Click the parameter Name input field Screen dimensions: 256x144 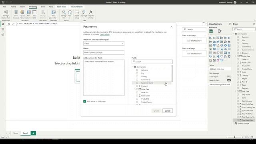(x=104, y=52)
